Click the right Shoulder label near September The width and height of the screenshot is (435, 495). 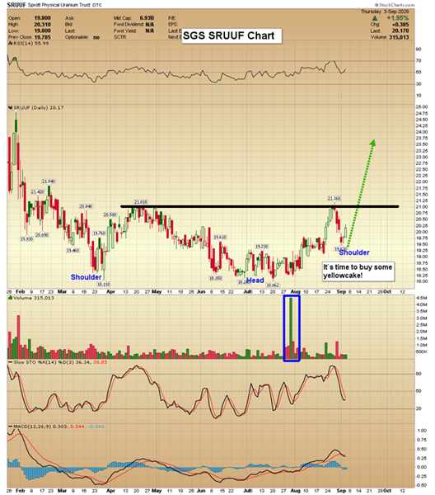point(354,252)
